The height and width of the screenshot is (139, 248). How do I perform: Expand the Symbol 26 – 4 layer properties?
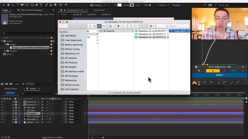(x=14, y=102)
